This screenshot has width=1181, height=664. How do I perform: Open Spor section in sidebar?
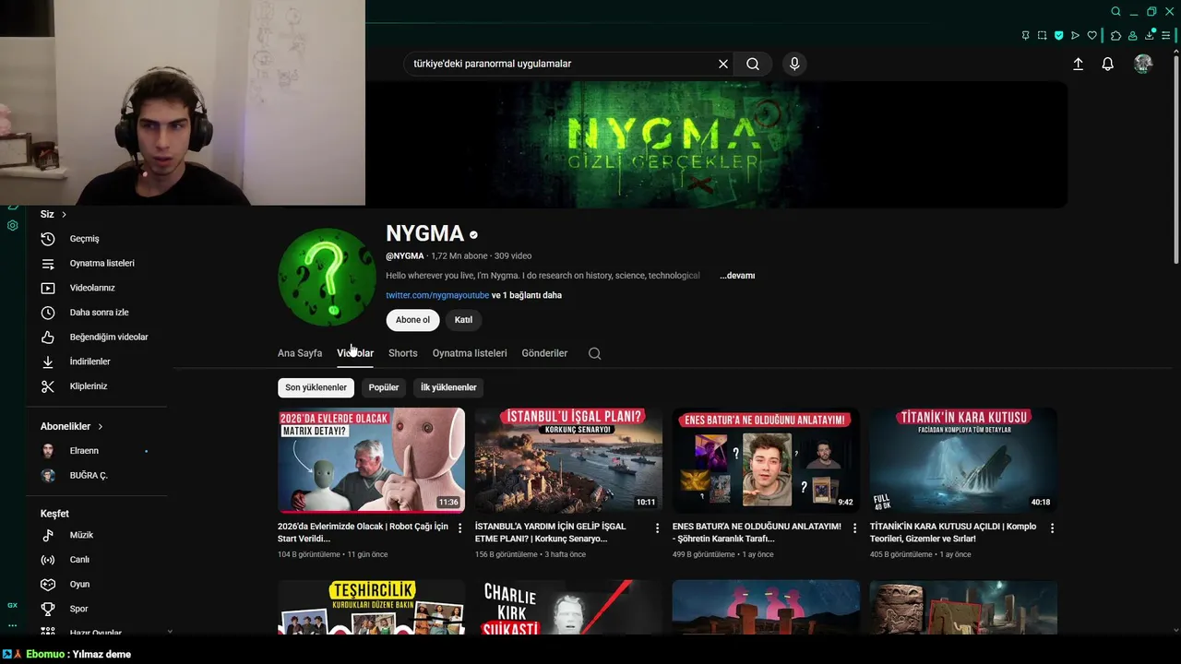96,609
